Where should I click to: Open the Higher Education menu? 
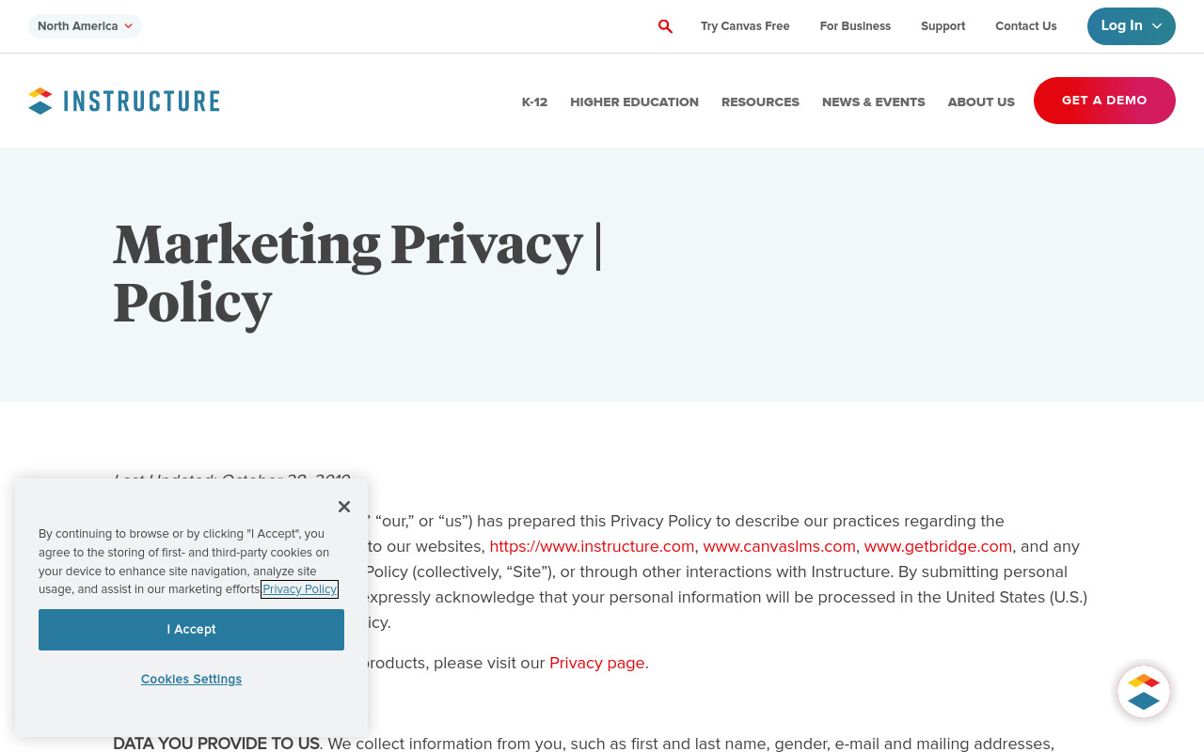634,102
